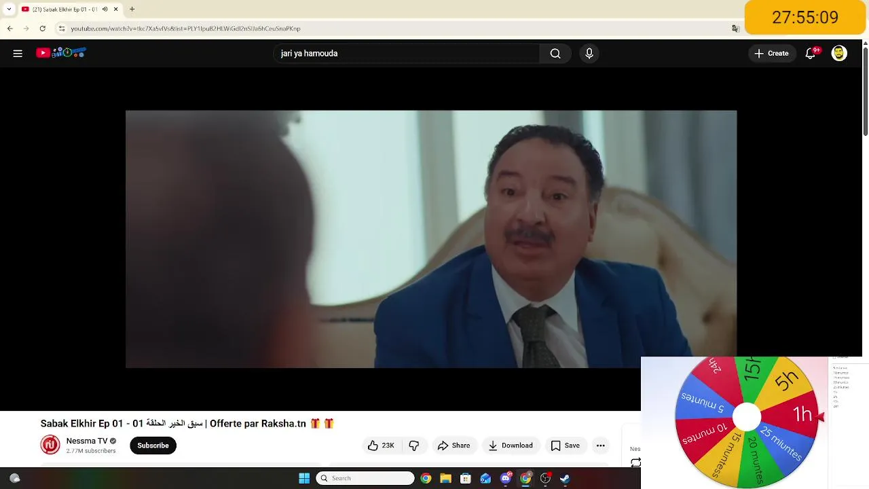Screen dimensions: 869x489
Task: Focus the YouTube search field
Action: tap(407, 54)
